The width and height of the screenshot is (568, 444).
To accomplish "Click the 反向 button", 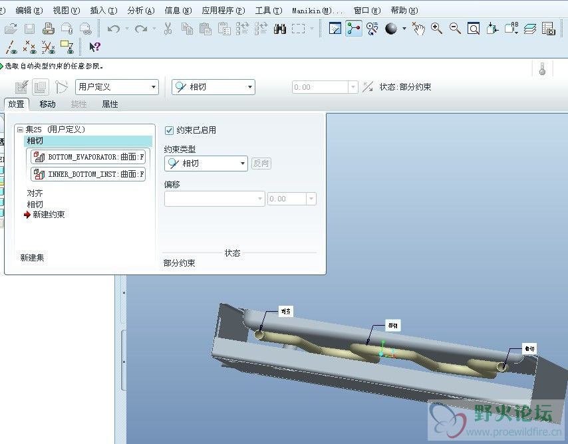I will [x=261, y=164].
